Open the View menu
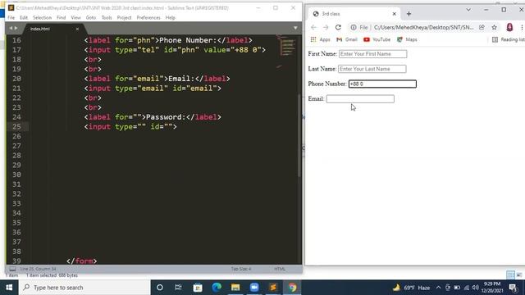The width and height of the screenshot is (525, 295). pos(75,18)
